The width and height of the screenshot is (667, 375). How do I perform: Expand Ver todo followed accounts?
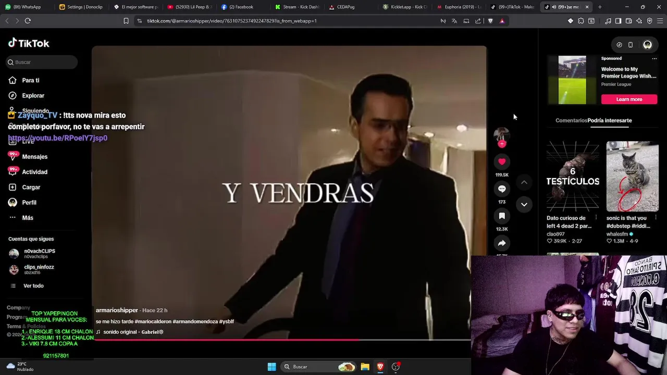(33, 286)
